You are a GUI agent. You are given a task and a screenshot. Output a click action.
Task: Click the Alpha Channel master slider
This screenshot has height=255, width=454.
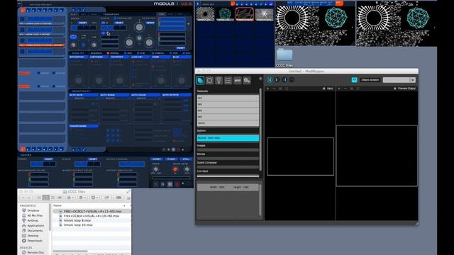(x=132, y=164)
